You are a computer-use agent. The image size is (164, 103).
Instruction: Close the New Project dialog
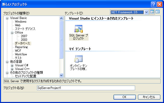pyautogui.click(x=160, y=4)
